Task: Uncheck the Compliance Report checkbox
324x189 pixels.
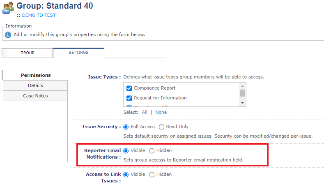Action: [129, 88]
